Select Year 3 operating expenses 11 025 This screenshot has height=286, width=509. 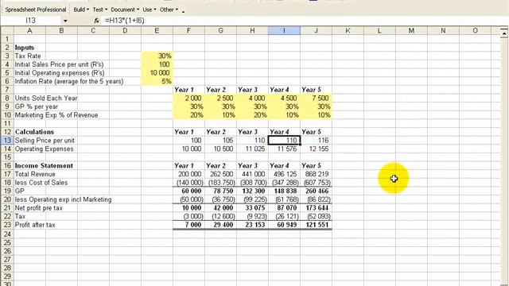coord(252,149)
